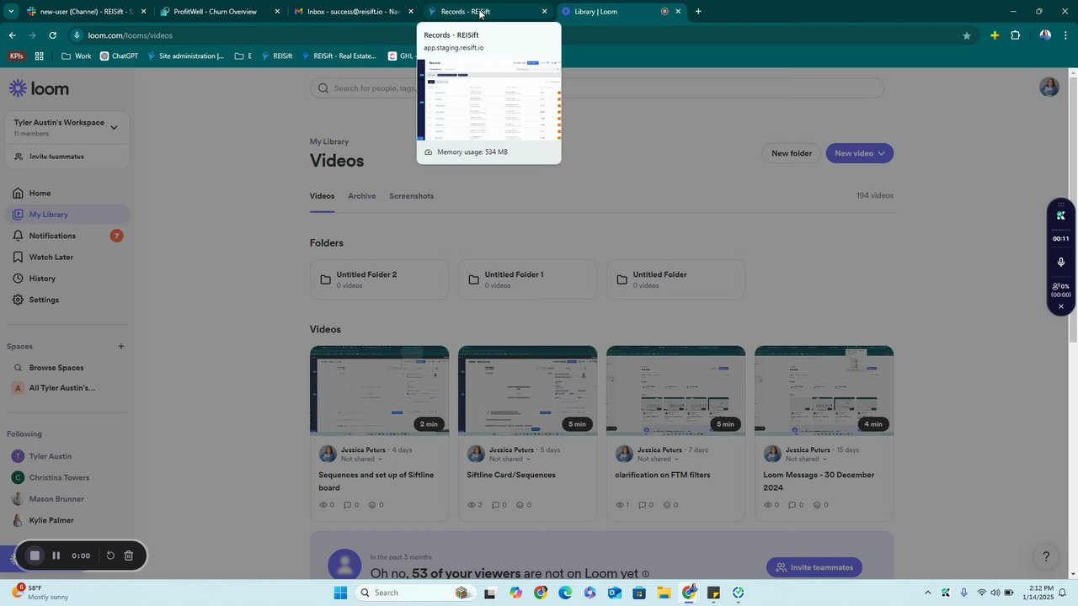
Task: Show hidden system tray icons
Action: click(928, 593)
